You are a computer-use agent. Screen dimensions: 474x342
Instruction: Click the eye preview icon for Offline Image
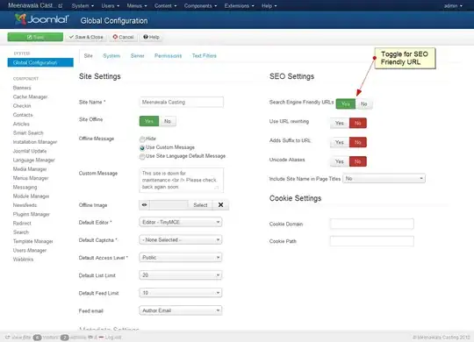[144, 205]
